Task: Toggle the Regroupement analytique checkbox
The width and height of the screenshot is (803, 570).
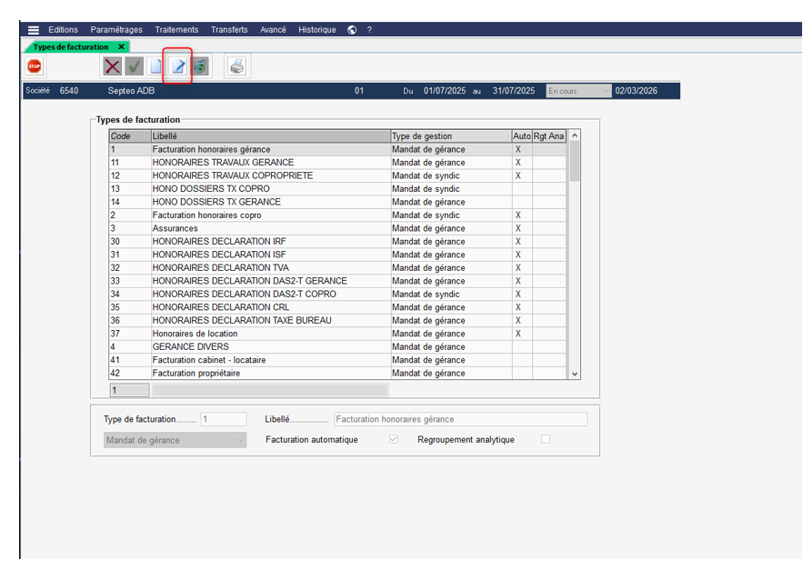Action: pos(546,439)
